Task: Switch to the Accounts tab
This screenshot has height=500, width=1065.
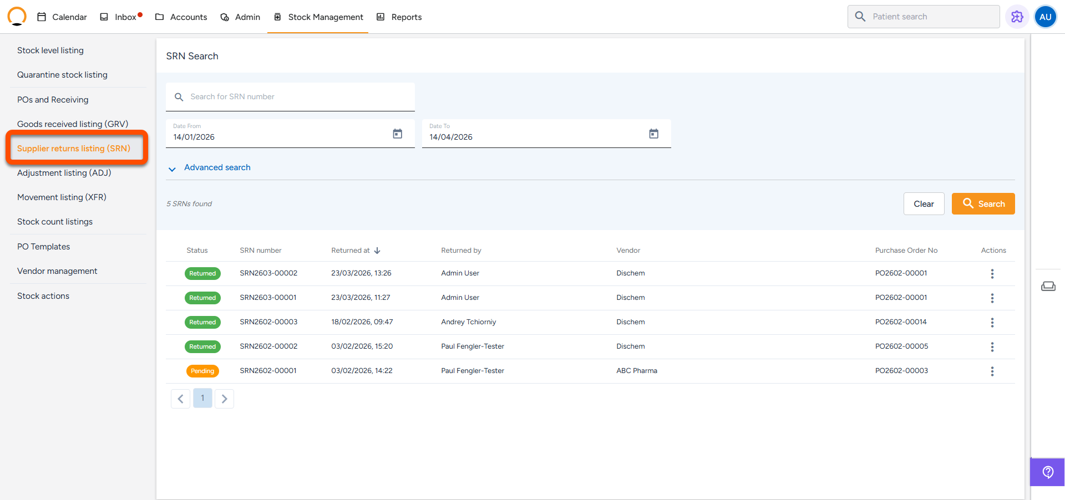Action: [181, 17]
